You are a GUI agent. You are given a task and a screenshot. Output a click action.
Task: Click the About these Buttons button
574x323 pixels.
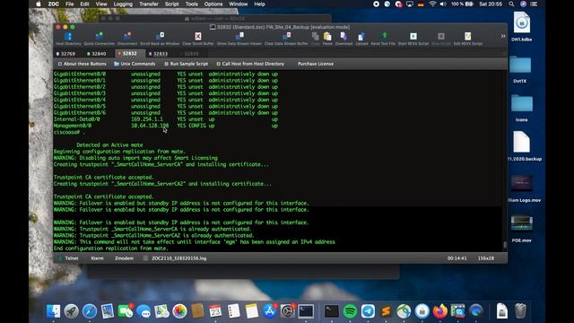(82, 64)
